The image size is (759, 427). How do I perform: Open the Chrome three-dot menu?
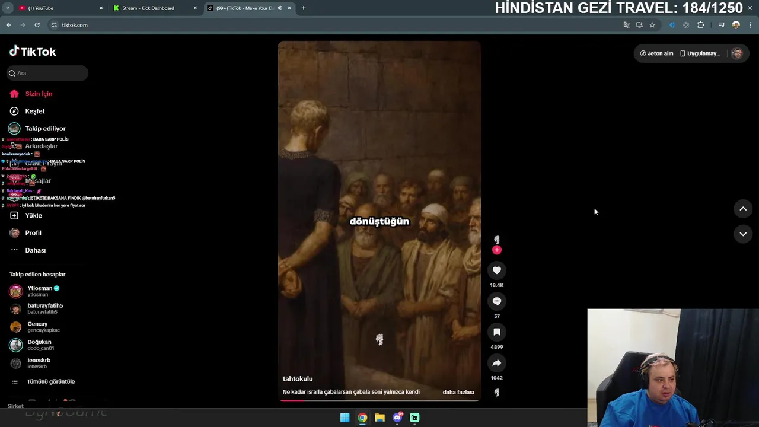(x=751, y=25)
